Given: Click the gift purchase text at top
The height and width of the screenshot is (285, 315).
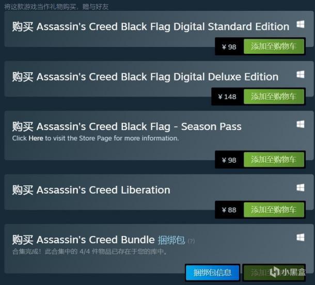Looking at the screenshot, I should point(56,6).
